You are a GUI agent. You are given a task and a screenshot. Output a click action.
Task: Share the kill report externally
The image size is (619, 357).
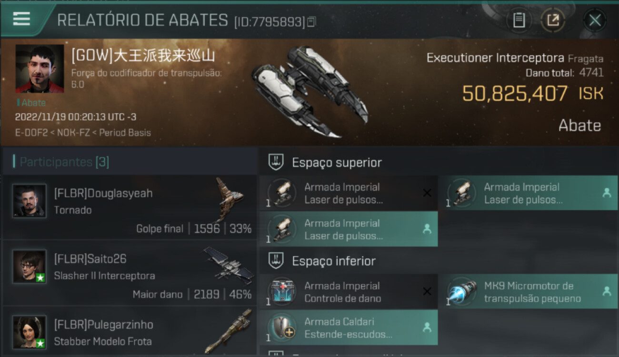point(553,20)
